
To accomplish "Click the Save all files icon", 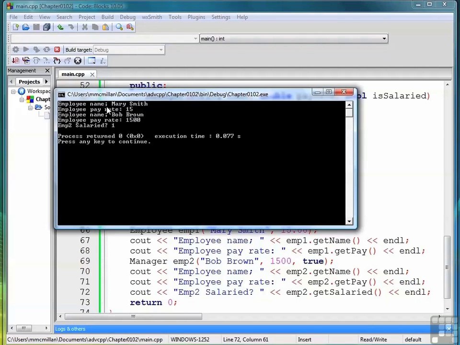I will click(x=46, y=27).
